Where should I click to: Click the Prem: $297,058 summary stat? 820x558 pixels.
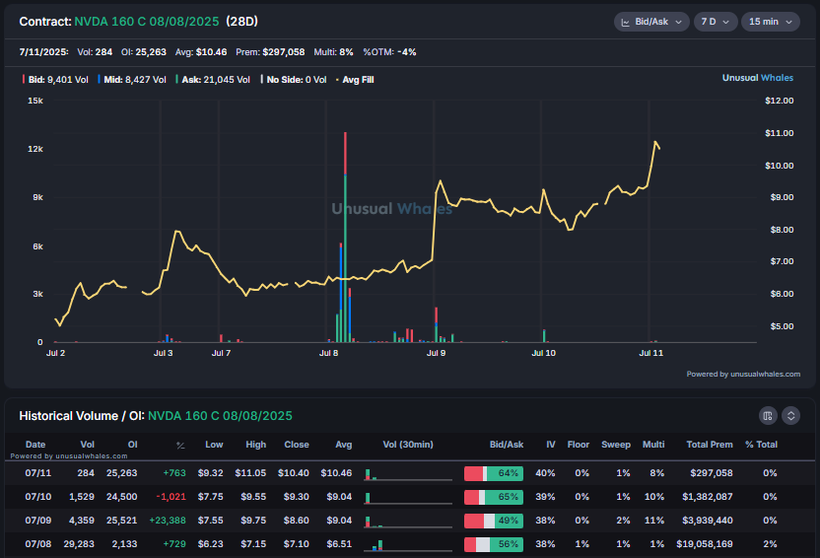pyautogui.click(x=270, y=52)
